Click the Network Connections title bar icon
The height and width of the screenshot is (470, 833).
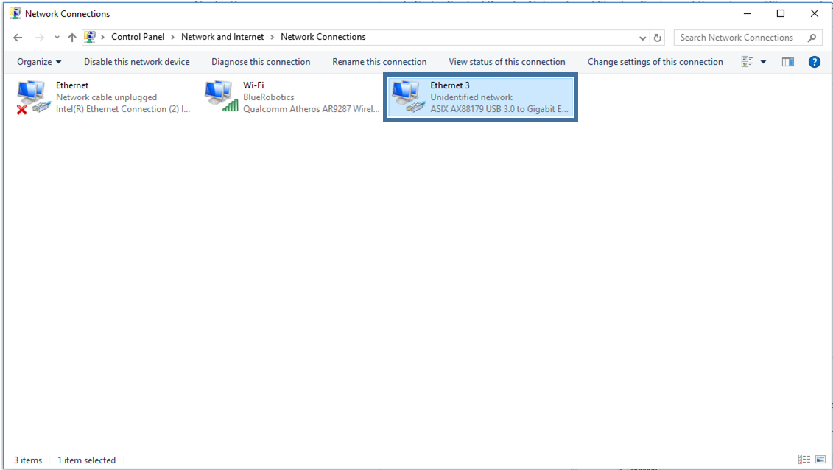15,13
